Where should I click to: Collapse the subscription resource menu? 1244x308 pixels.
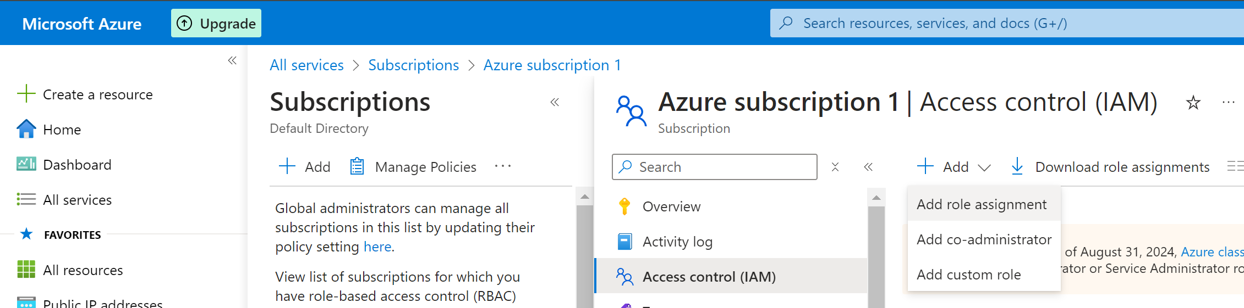[868, 167]
